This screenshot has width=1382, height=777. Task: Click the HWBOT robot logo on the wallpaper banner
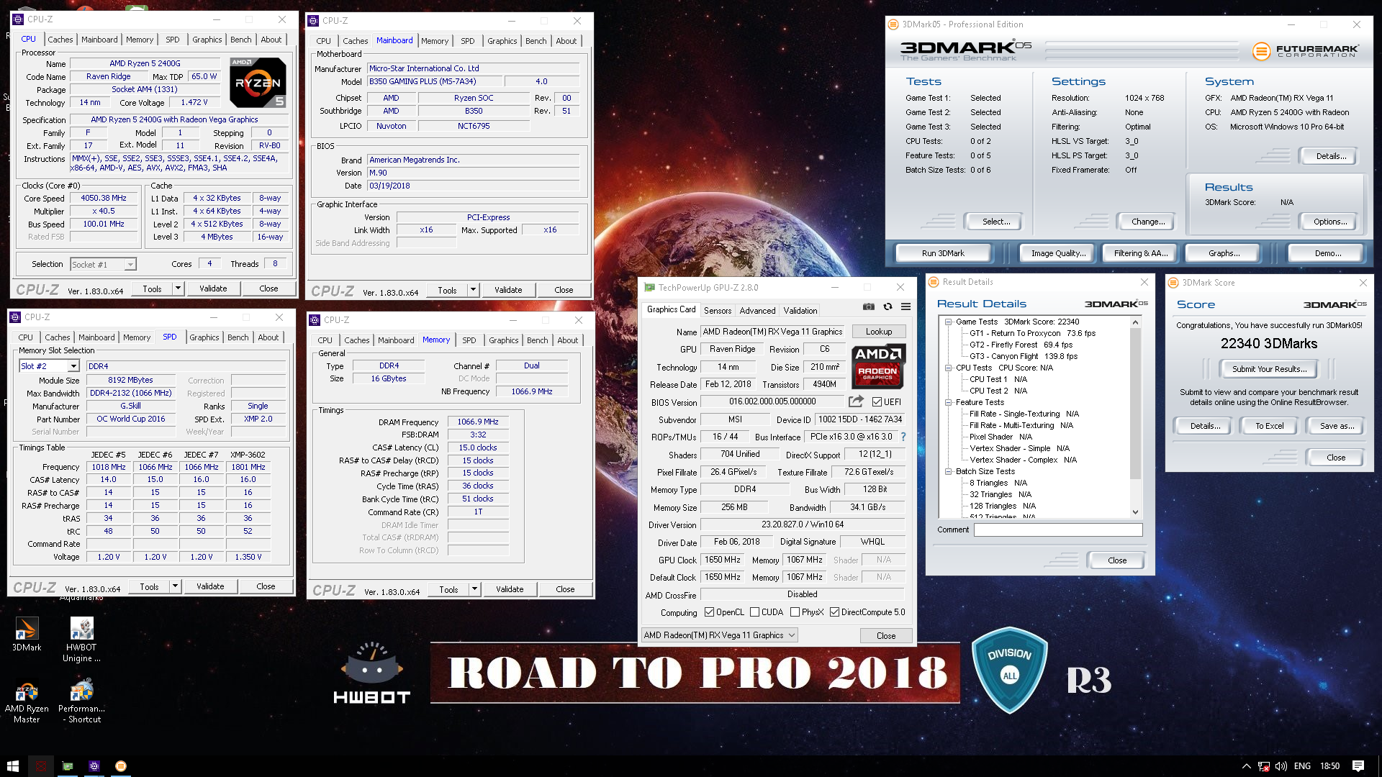(x=372, y=672)
